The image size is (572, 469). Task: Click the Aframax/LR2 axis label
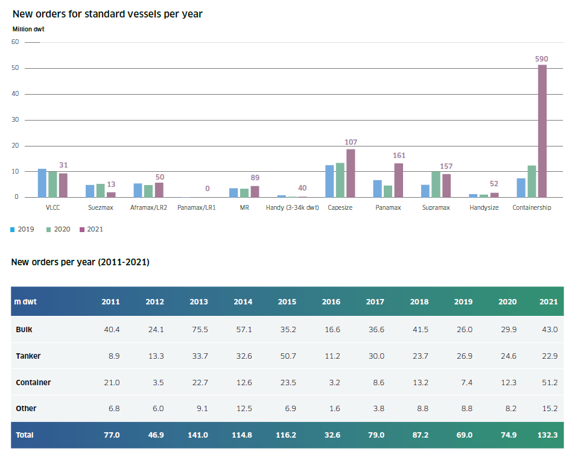pos(148,207)
